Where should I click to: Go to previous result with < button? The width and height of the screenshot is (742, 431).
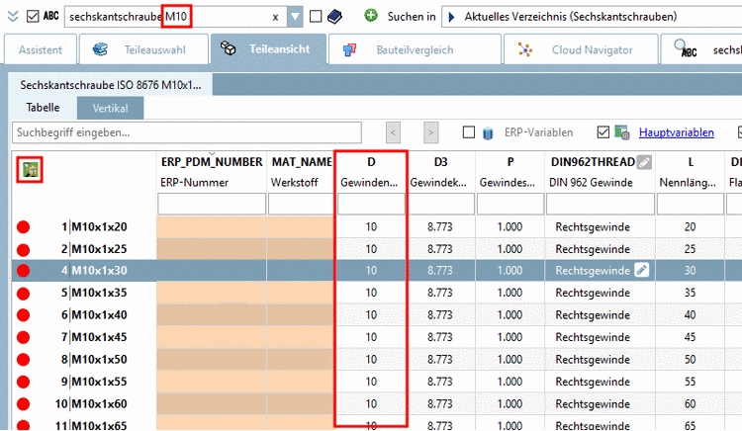(x=393, y=132)
